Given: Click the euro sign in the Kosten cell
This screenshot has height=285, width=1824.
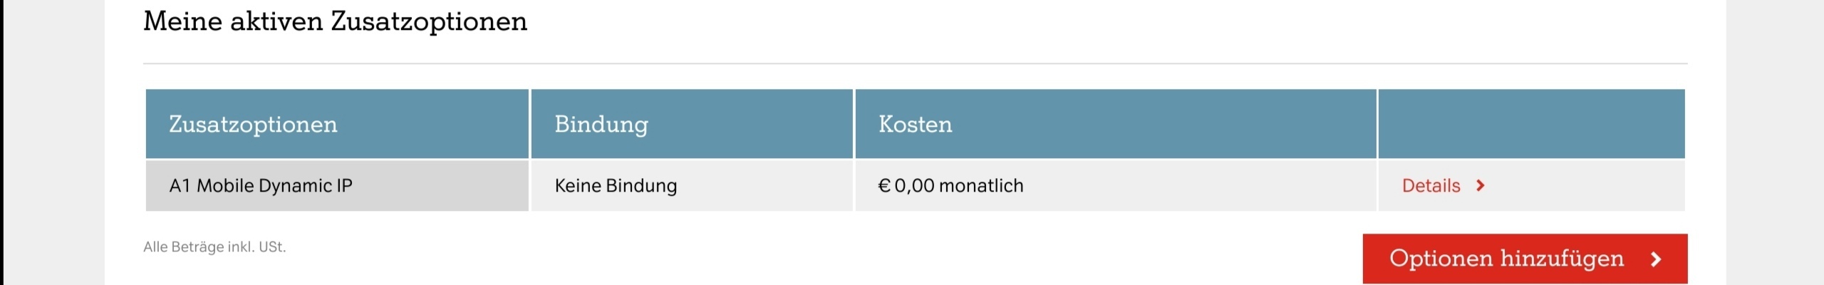Looking at the screenshot, I should pos(884,186).
